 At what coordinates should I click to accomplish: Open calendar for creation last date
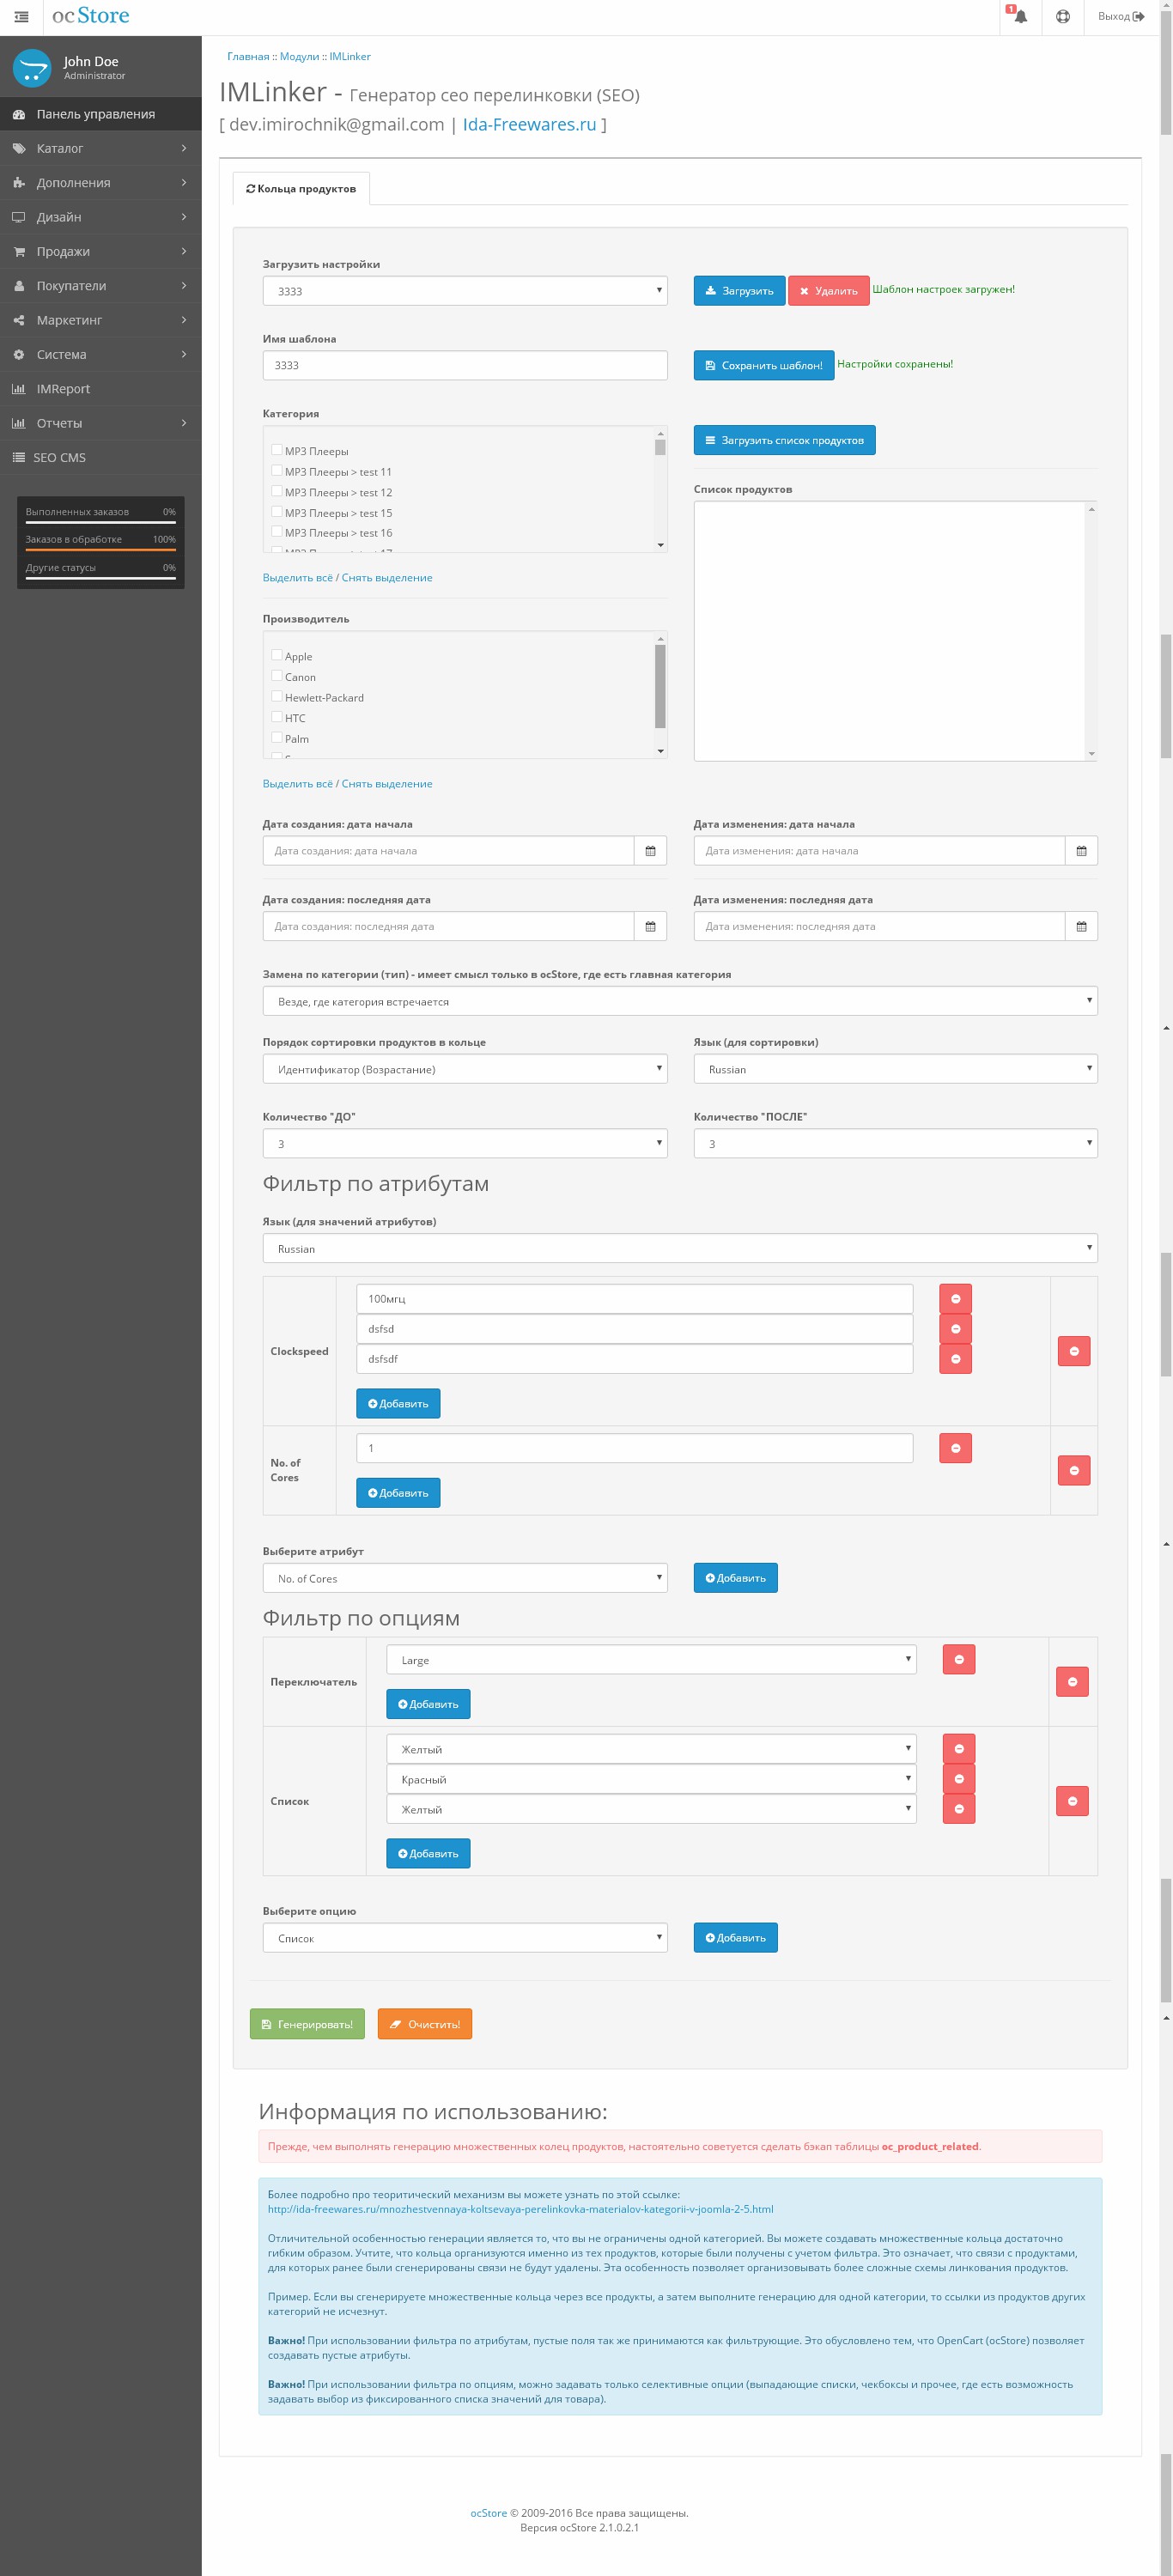[650, 926]
